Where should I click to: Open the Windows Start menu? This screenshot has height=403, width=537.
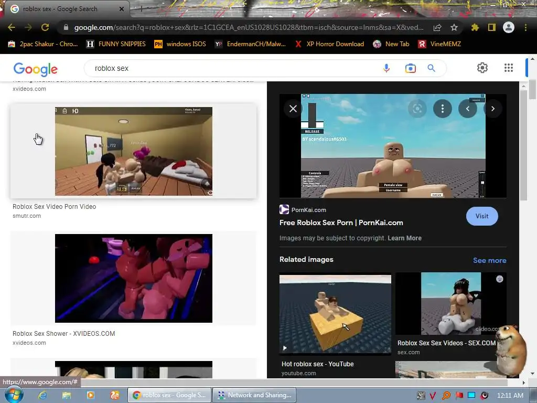(x=14, y=395)
